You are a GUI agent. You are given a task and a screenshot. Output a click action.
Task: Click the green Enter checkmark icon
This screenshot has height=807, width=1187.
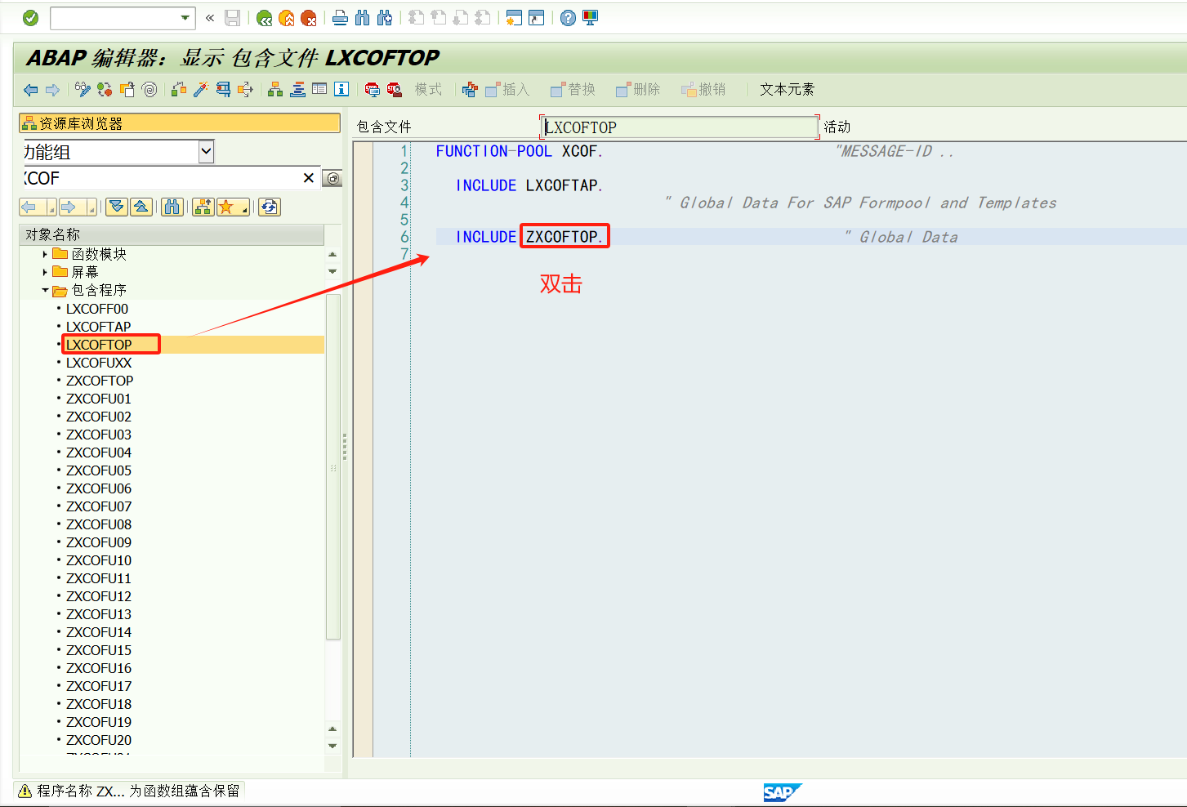tap(30, 18)
